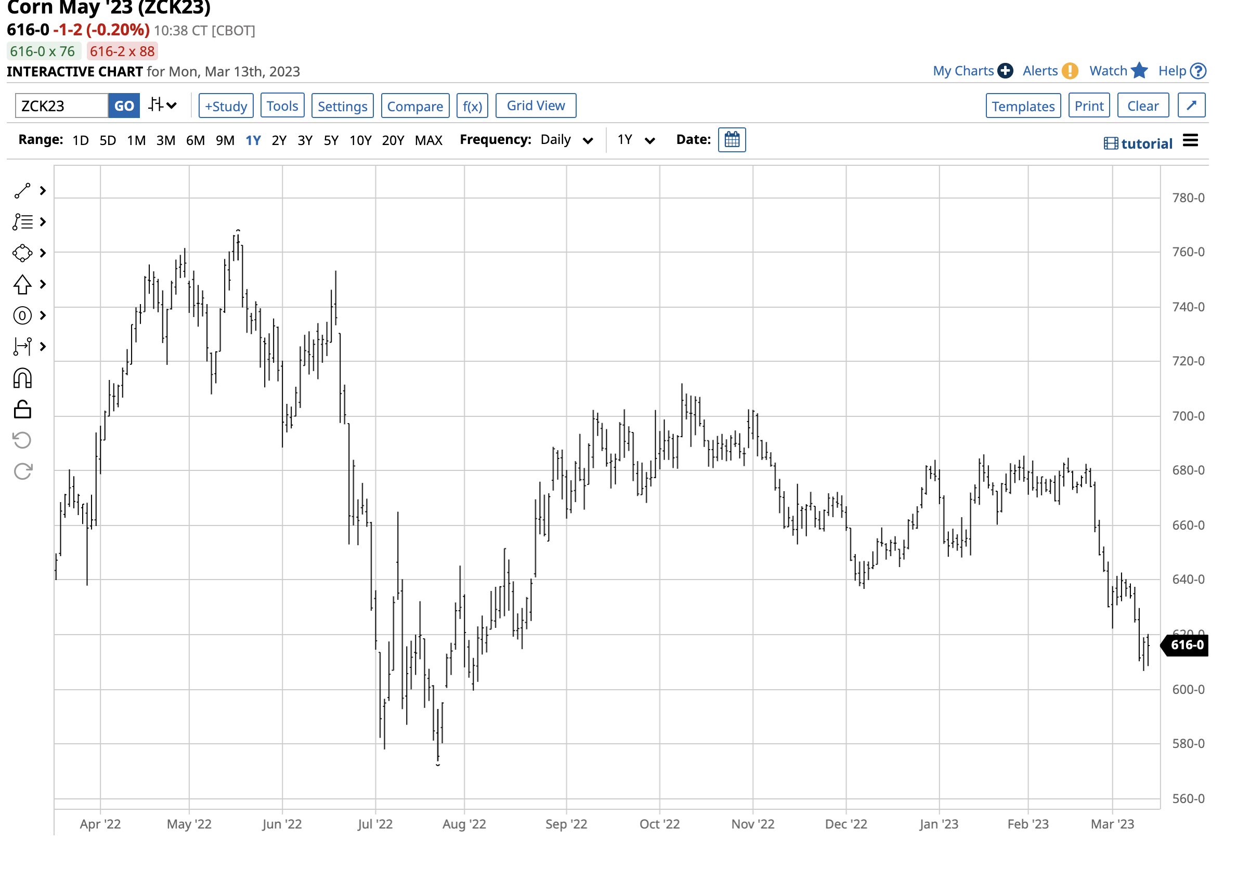This screenshot has height=894, width=1250.
Task: Select the line drawing tool icon
Action: click(x=22, y=191)
